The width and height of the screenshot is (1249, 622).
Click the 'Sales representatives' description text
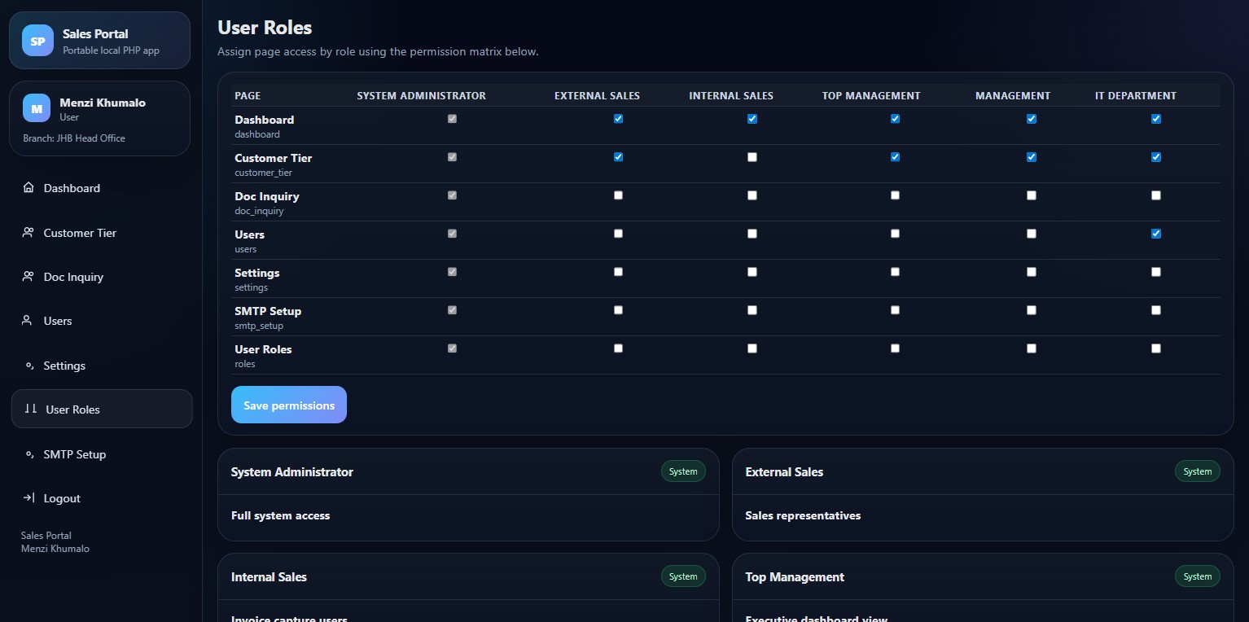pyautogui.click(x=803, y=515)
